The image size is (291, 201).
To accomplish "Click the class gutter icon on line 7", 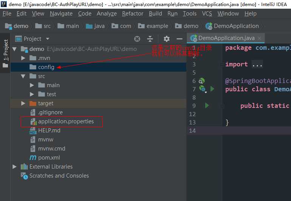I will click(202, 89).
